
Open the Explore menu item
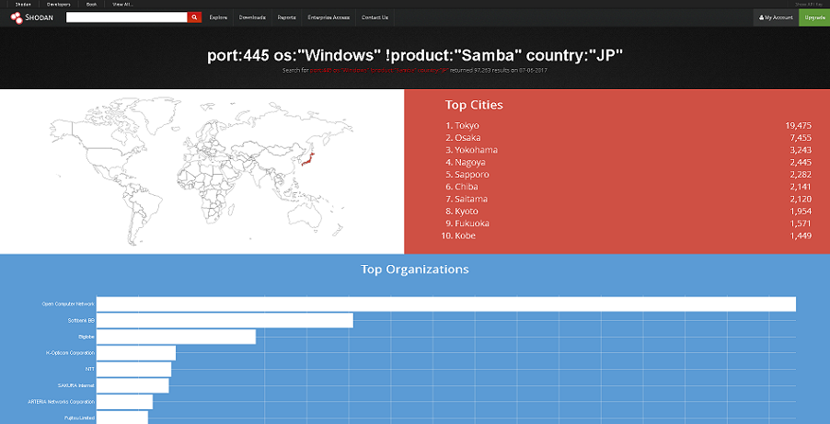(218, 17)
